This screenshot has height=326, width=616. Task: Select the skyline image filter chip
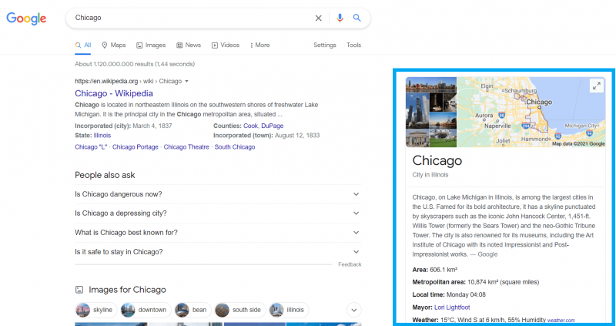pyautogui.click(x=95, y=310)
